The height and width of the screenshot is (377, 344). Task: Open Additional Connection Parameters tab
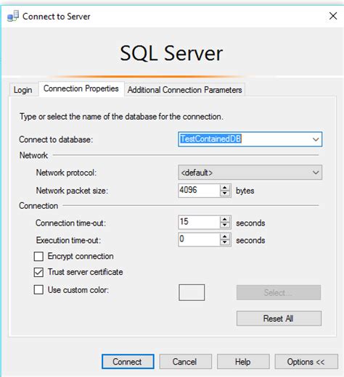tap(184, 90)
